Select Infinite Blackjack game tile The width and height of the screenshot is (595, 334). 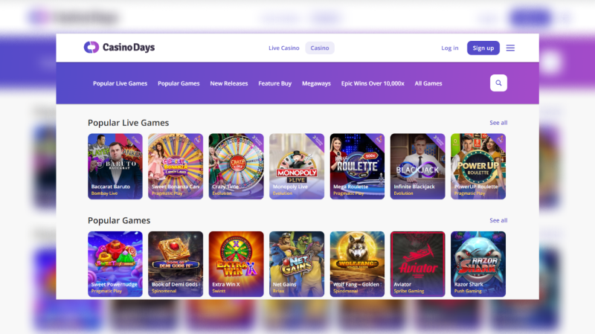click(417, 166)
